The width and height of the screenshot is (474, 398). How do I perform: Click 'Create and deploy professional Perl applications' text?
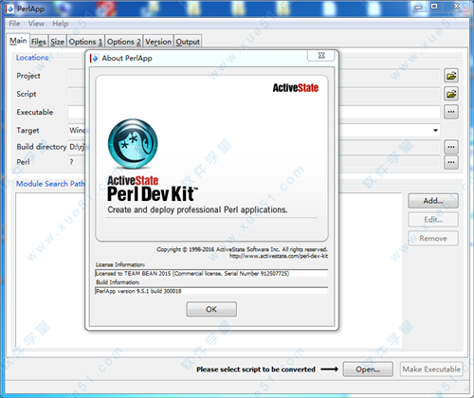point(197,209)
